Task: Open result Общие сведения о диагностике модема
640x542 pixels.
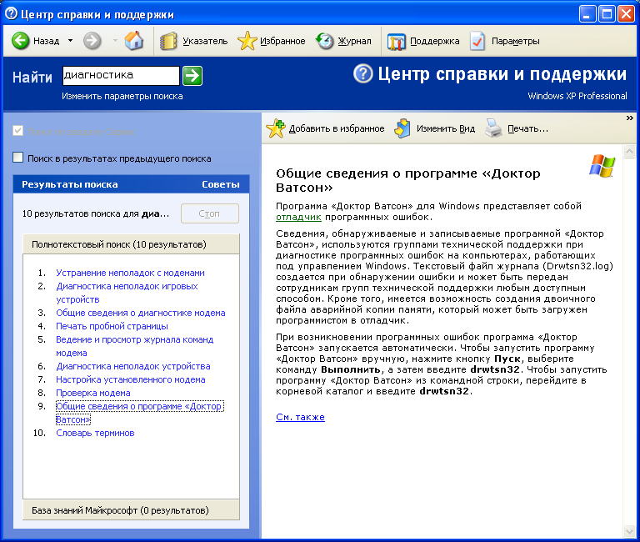Action: (x=140, y=313)
